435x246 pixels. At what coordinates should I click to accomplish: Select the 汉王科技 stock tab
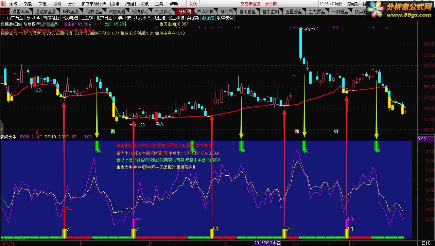[176, 18]
